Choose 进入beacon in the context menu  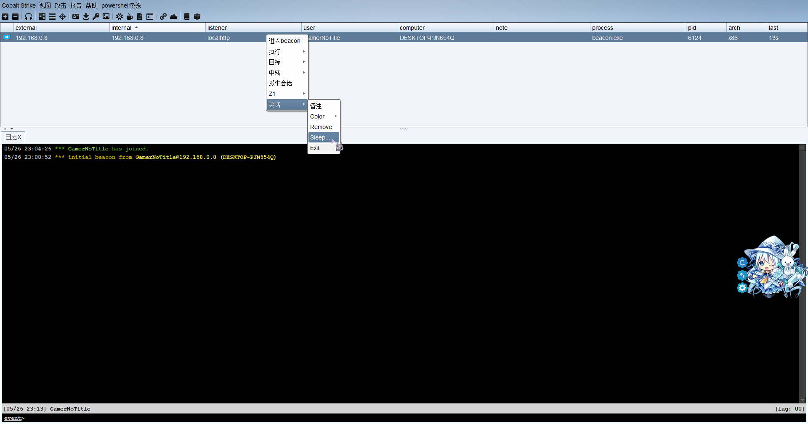(x=285, y=41)
